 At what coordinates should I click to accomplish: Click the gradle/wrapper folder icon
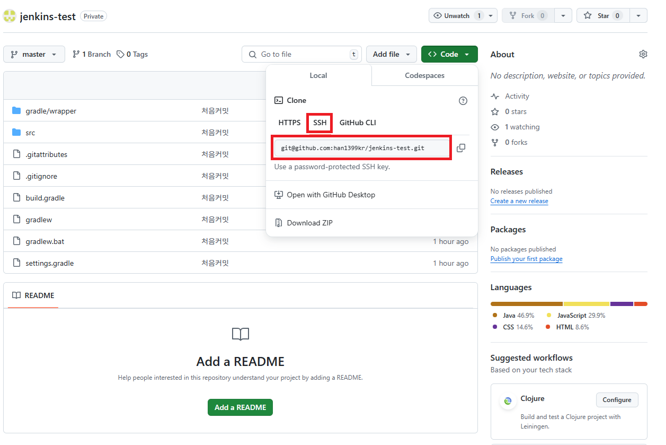[16, 111]
